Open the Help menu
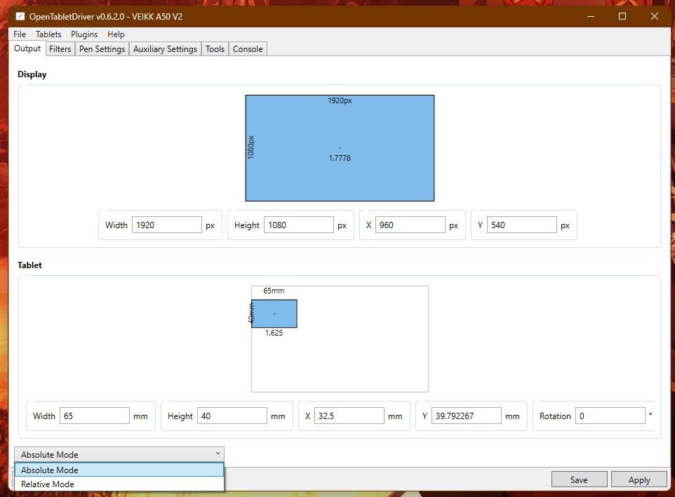675x497 pixels. click(116, 34)
